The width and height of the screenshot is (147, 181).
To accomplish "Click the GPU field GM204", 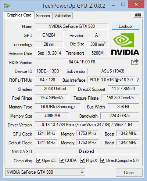I will tap(49, 35).
